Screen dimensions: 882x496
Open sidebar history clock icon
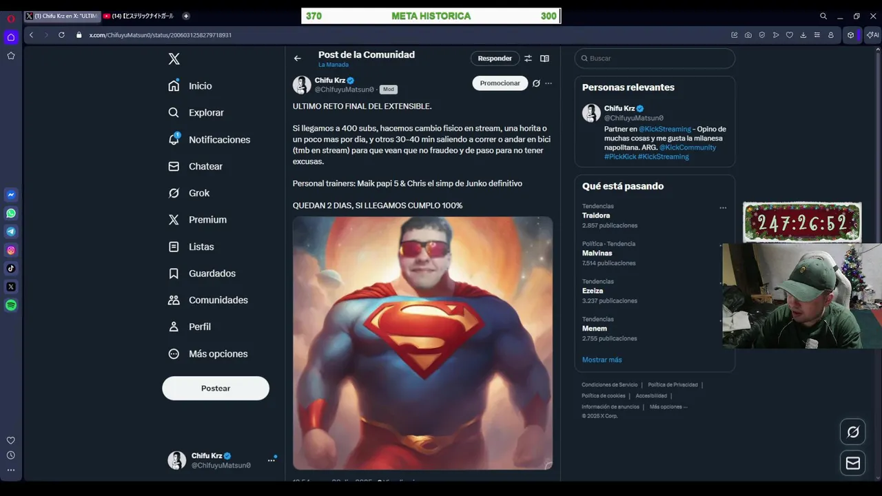tap(11, 455)
